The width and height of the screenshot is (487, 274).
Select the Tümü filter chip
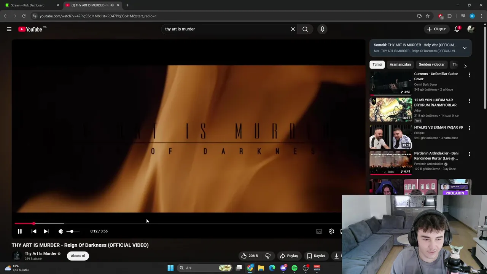pyautogui.click(x=377, y=65)
